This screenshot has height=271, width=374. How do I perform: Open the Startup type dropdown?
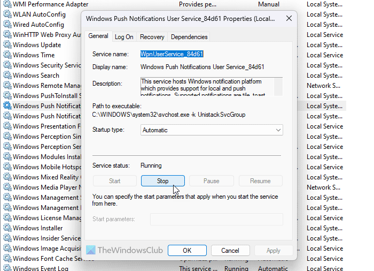[x=212, y=130]
